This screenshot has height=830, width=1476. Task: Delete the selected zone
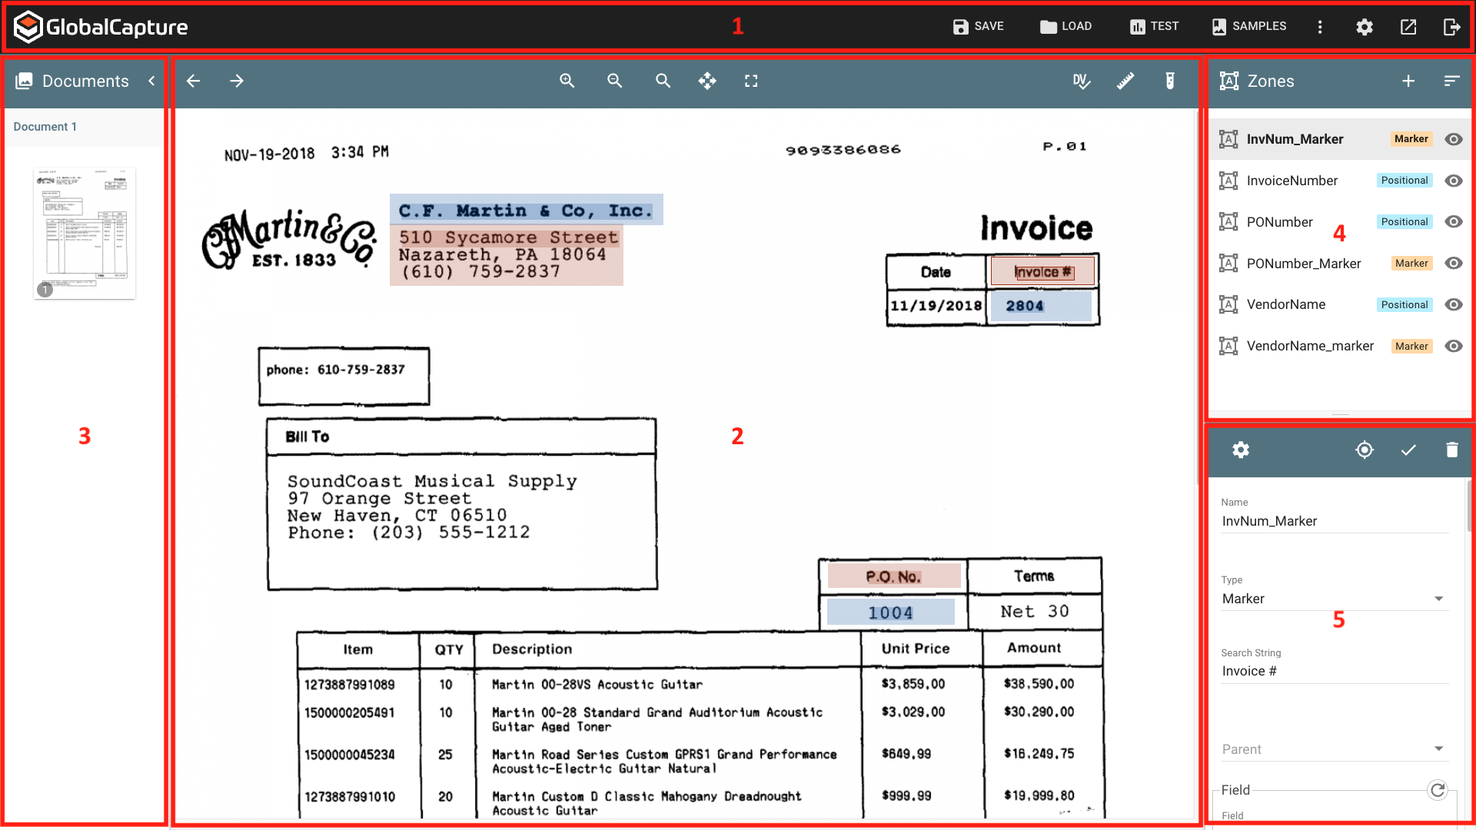(x=1451, y=450)
